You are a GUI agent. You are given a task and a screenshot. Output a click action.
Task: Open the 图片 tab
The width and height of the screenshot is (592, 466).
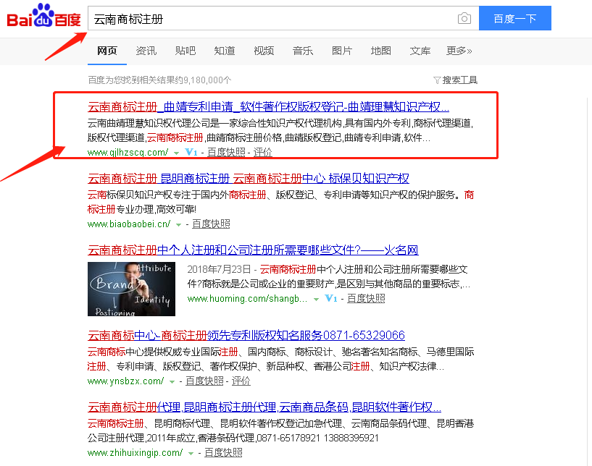(x=342, y=51)
